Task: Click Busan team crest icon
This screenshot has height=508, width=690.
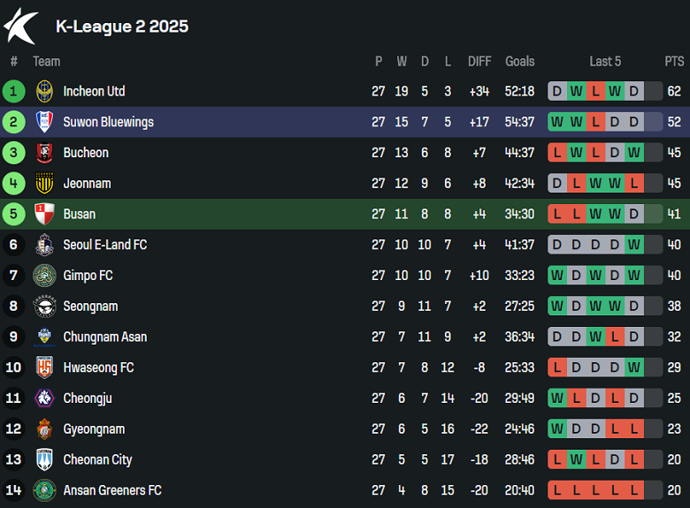Action: 44,214
